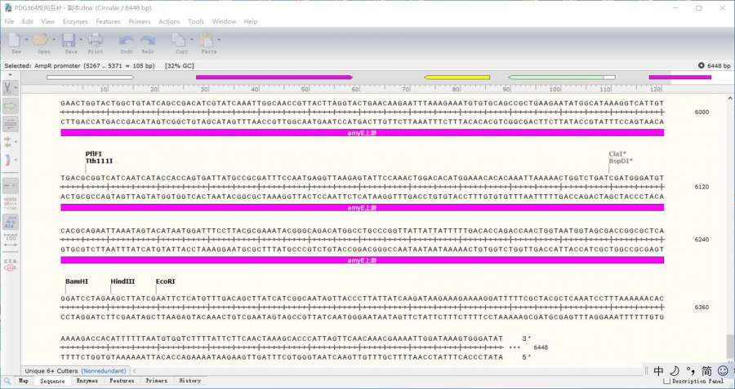Click the CCA base selection icon
The height and width of the screenshot is (389, 735).
pos(11,265)
